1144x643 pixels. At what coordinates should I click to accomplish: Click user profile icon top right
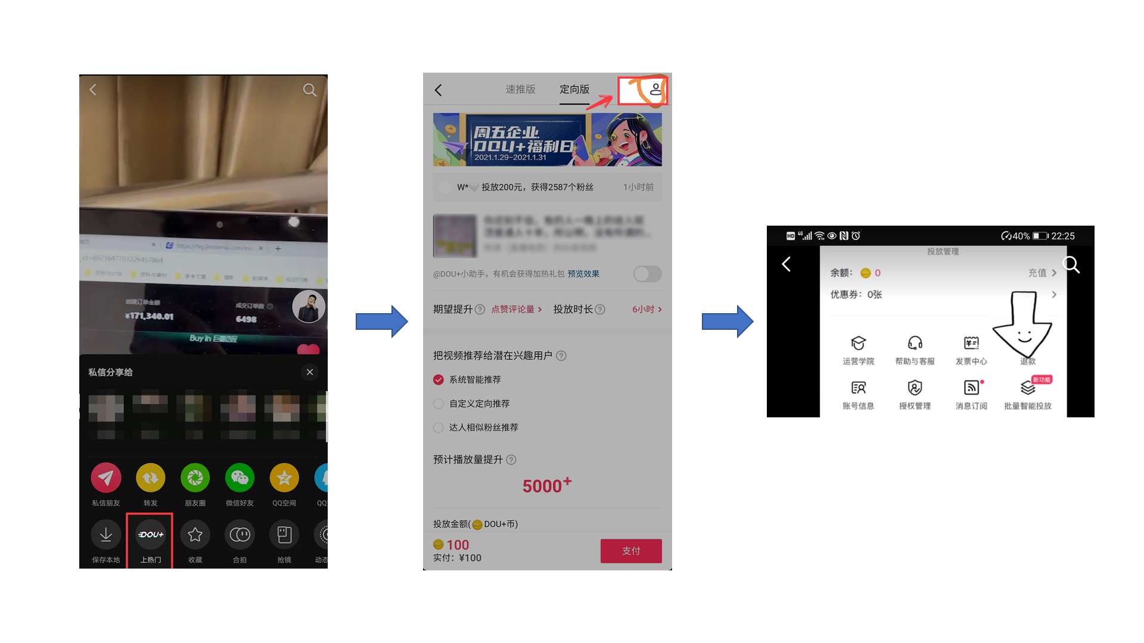coord(654,89)
